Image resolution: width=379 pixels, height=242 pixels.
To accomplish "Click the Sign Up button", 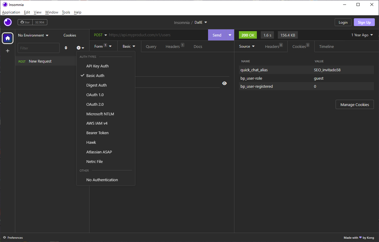I will (364, 22).
